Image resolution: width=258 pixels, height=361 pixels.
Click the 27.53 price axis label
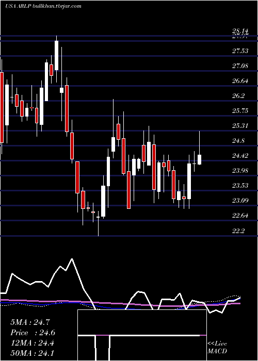pos(240,51)
